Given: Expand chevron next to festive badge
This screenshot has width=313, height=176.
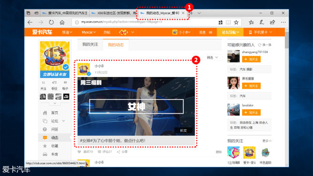Looking at the screenshot, I should [133, 32].
